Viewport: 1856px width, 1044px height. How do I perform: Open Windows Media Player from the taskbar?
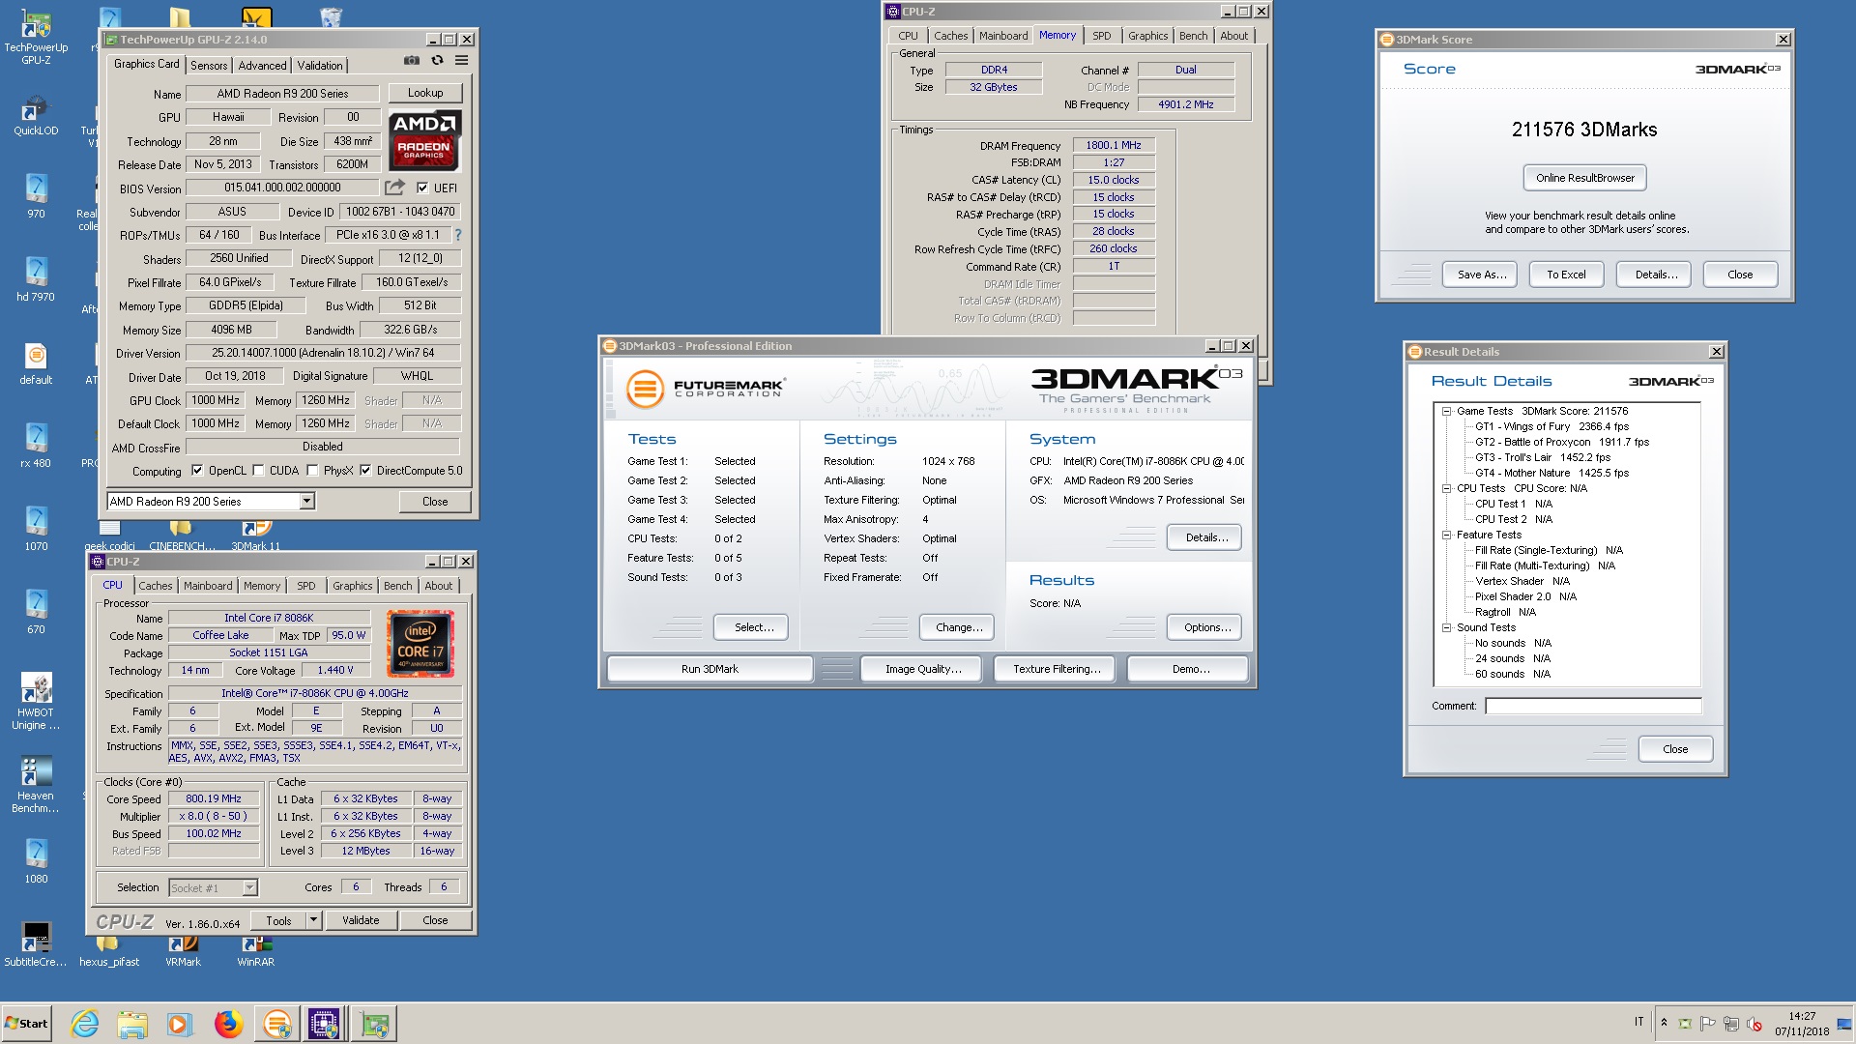(179, 1024)
